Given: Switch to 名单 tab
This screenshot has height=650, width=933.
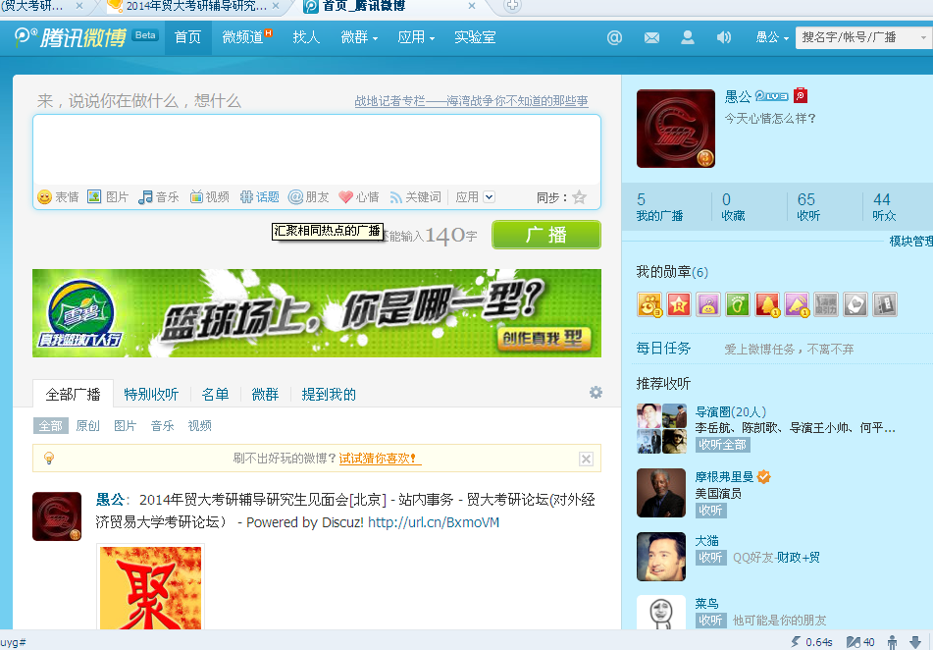Looking at the screenshot, I should tap(216, 395).
